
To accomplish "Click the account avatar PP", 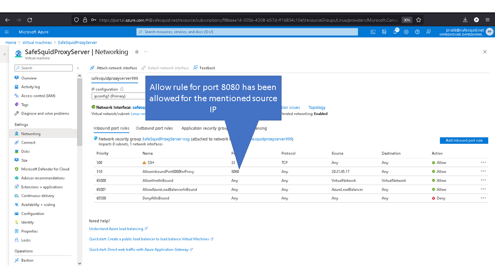I will [x=490, y=32].
